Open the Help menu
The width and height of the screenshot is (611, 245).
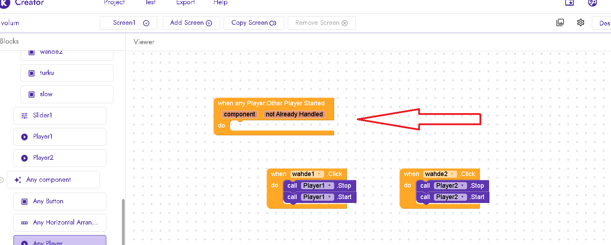220,2
